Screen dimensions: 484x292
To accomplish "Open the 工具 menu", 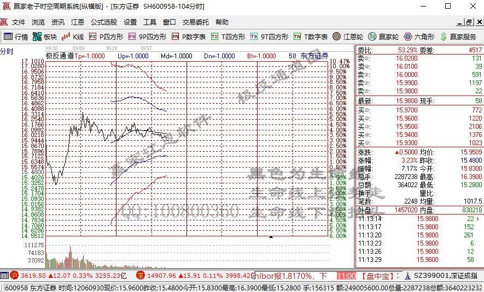I will pyautogui.click(x=150, y=22).
